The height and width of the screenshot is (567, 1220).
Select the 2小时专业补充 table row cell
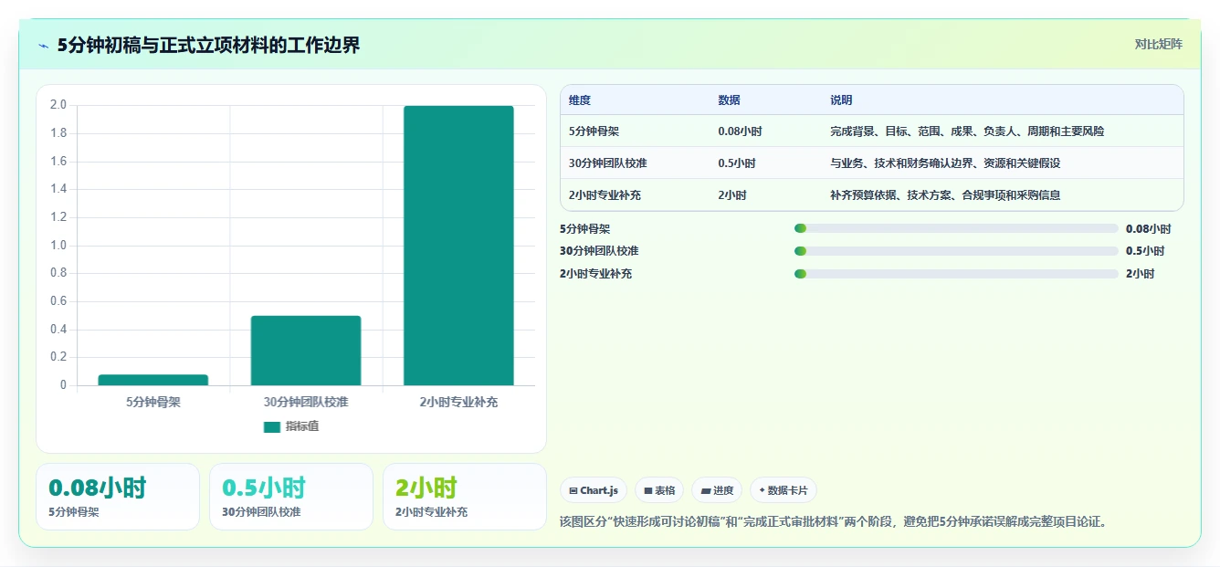click(x=605, y=195)
